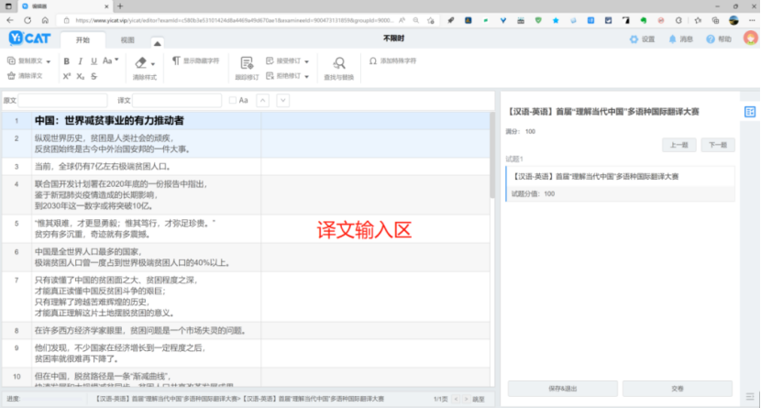Apply italic formatting
This screenshot has width=761, height=408.
81,61
